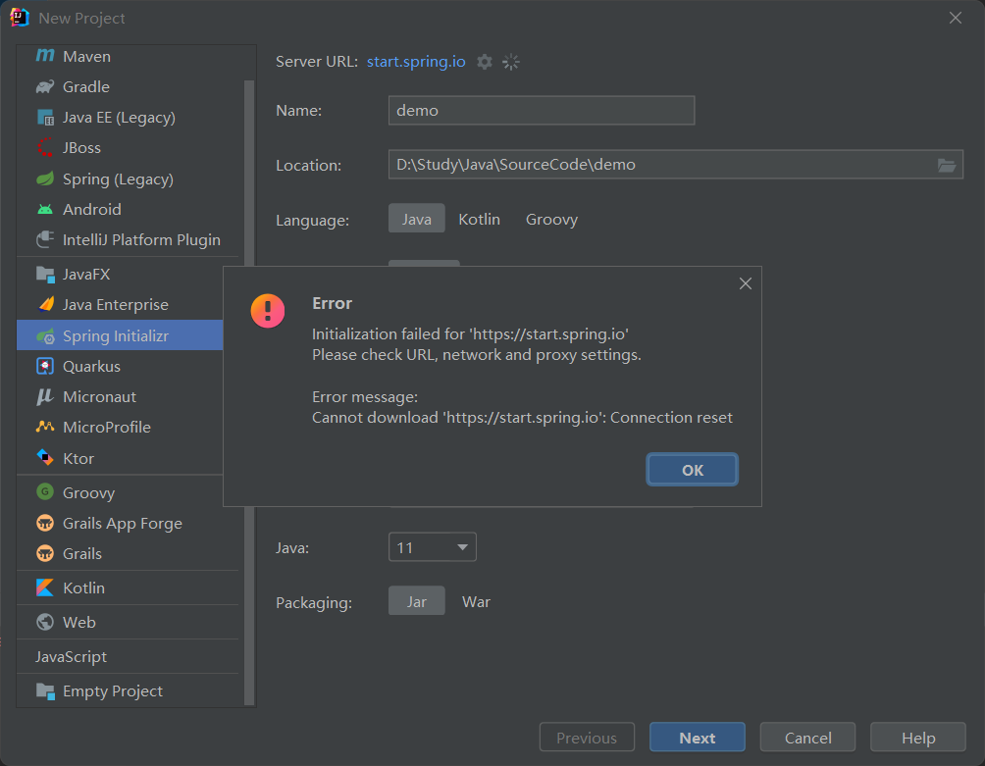Viewport: 985px width, 766px height.
Task: Click the Quarkus icon
Action: (45, 366)
